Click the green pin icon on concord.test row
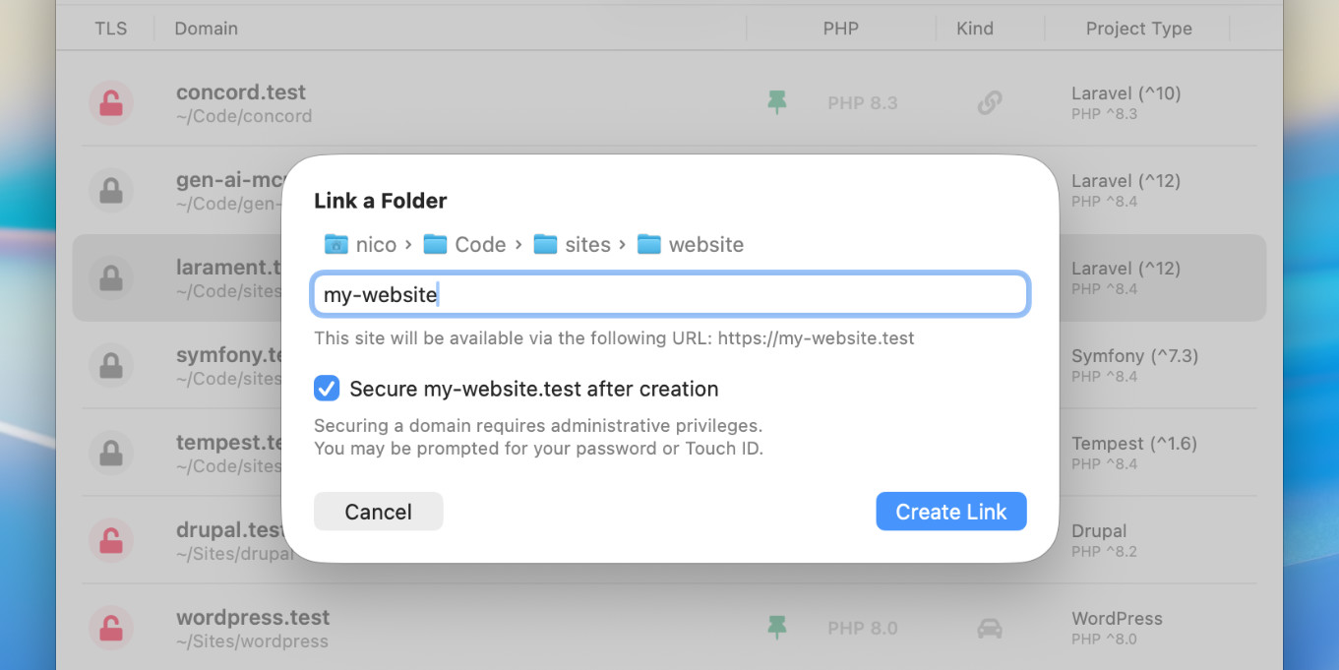The width and height of the screenshot is (1339, 670). pyautogui.click(x=777, y=102)
